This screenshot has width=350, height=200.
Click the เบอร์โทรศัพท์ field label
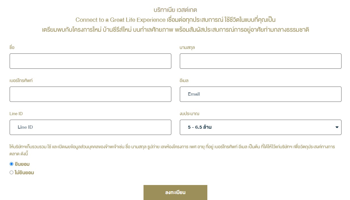tap(21, 81)
